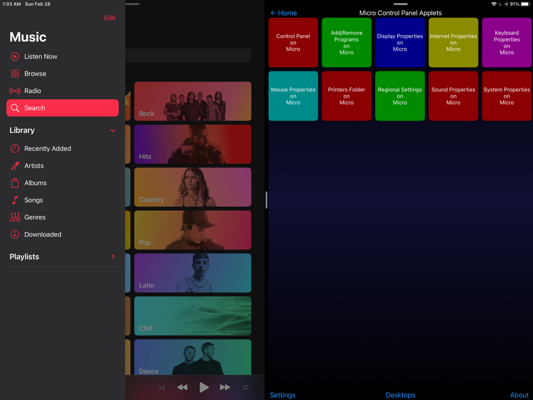Show Downloaded music

62,234
